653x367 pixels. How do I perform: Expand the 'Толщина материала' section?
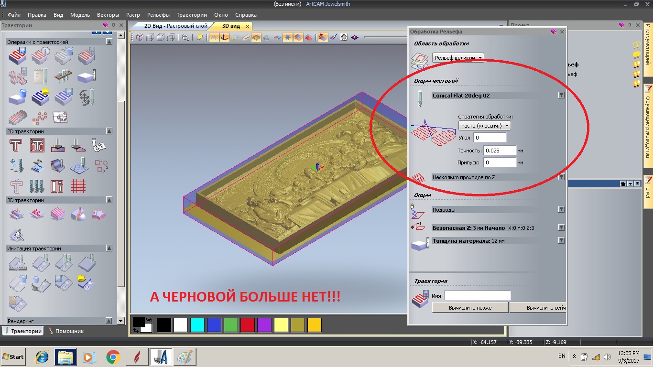(561, 240)
